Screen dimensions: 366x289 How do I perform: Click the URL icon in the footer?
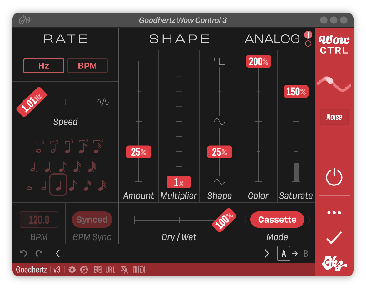(x=110, y=269)
